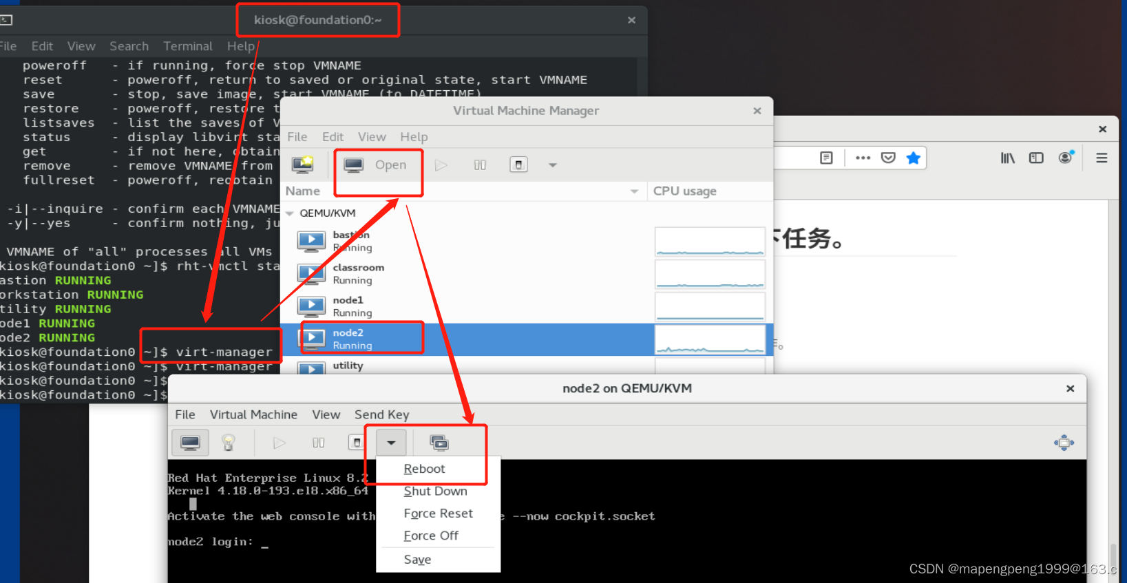The height and width of the screenshot is (583, 1127).
Task: Click the pause icon in node2 window toolbar
Action: pyautogui.click(x=318, y=443)
